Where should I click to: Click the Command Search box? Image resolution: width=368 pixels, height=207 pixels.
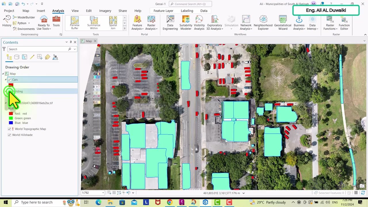pyautogui.click(x=190, y=4)
